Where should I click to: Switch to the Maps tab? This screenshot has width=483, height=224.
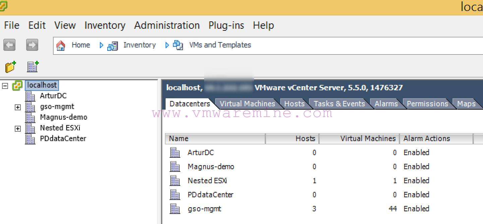(x=466, y=104)
